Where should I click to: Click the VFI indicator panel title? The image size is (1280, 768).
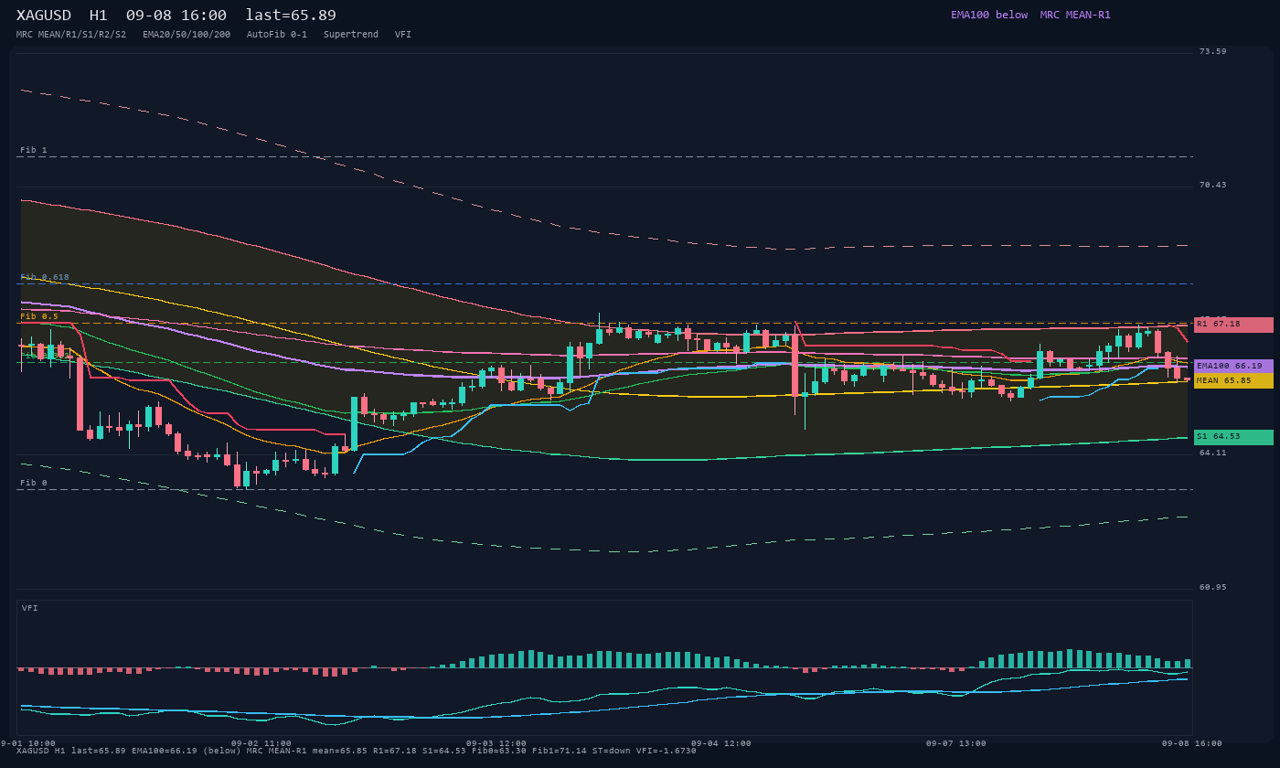click(30, 608)
